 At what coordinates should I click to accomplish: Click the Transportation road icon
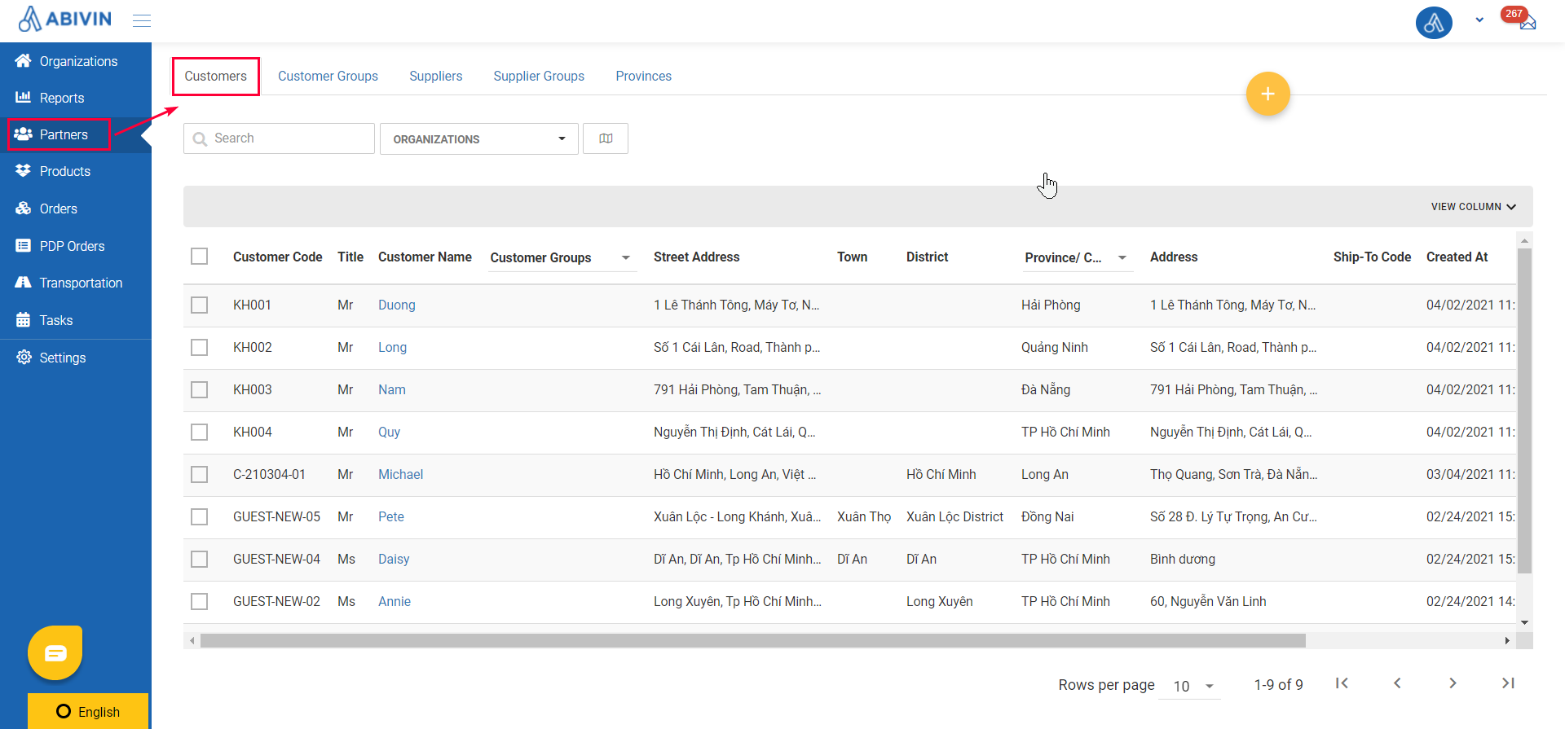(23, 283)
